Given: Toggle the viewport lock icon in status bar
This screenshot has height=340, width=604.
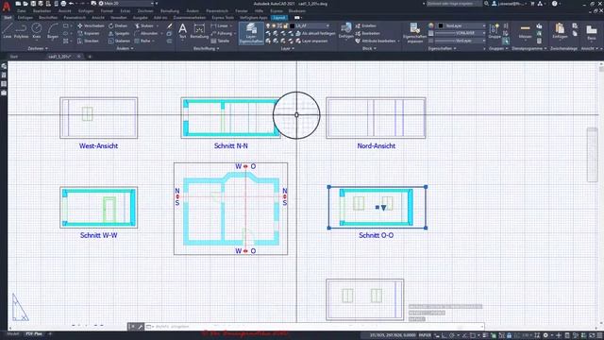Looking at the screenshot, I should [x=510, y=335].
